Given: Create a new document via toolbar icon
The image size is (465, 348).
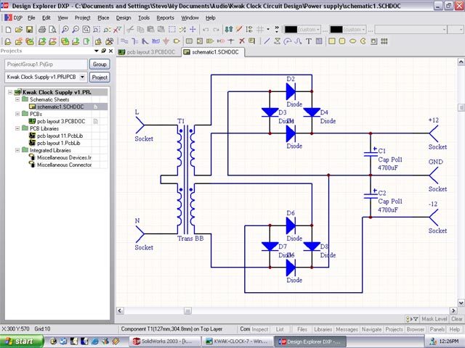Looking at the screenshot, I should 8,29.
